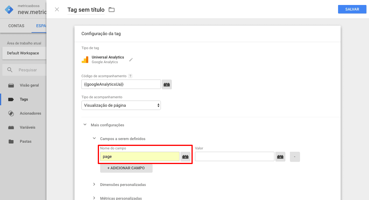Open folder picker next to tag title
This screenshot has height=200, width=369.
point(112,9)
